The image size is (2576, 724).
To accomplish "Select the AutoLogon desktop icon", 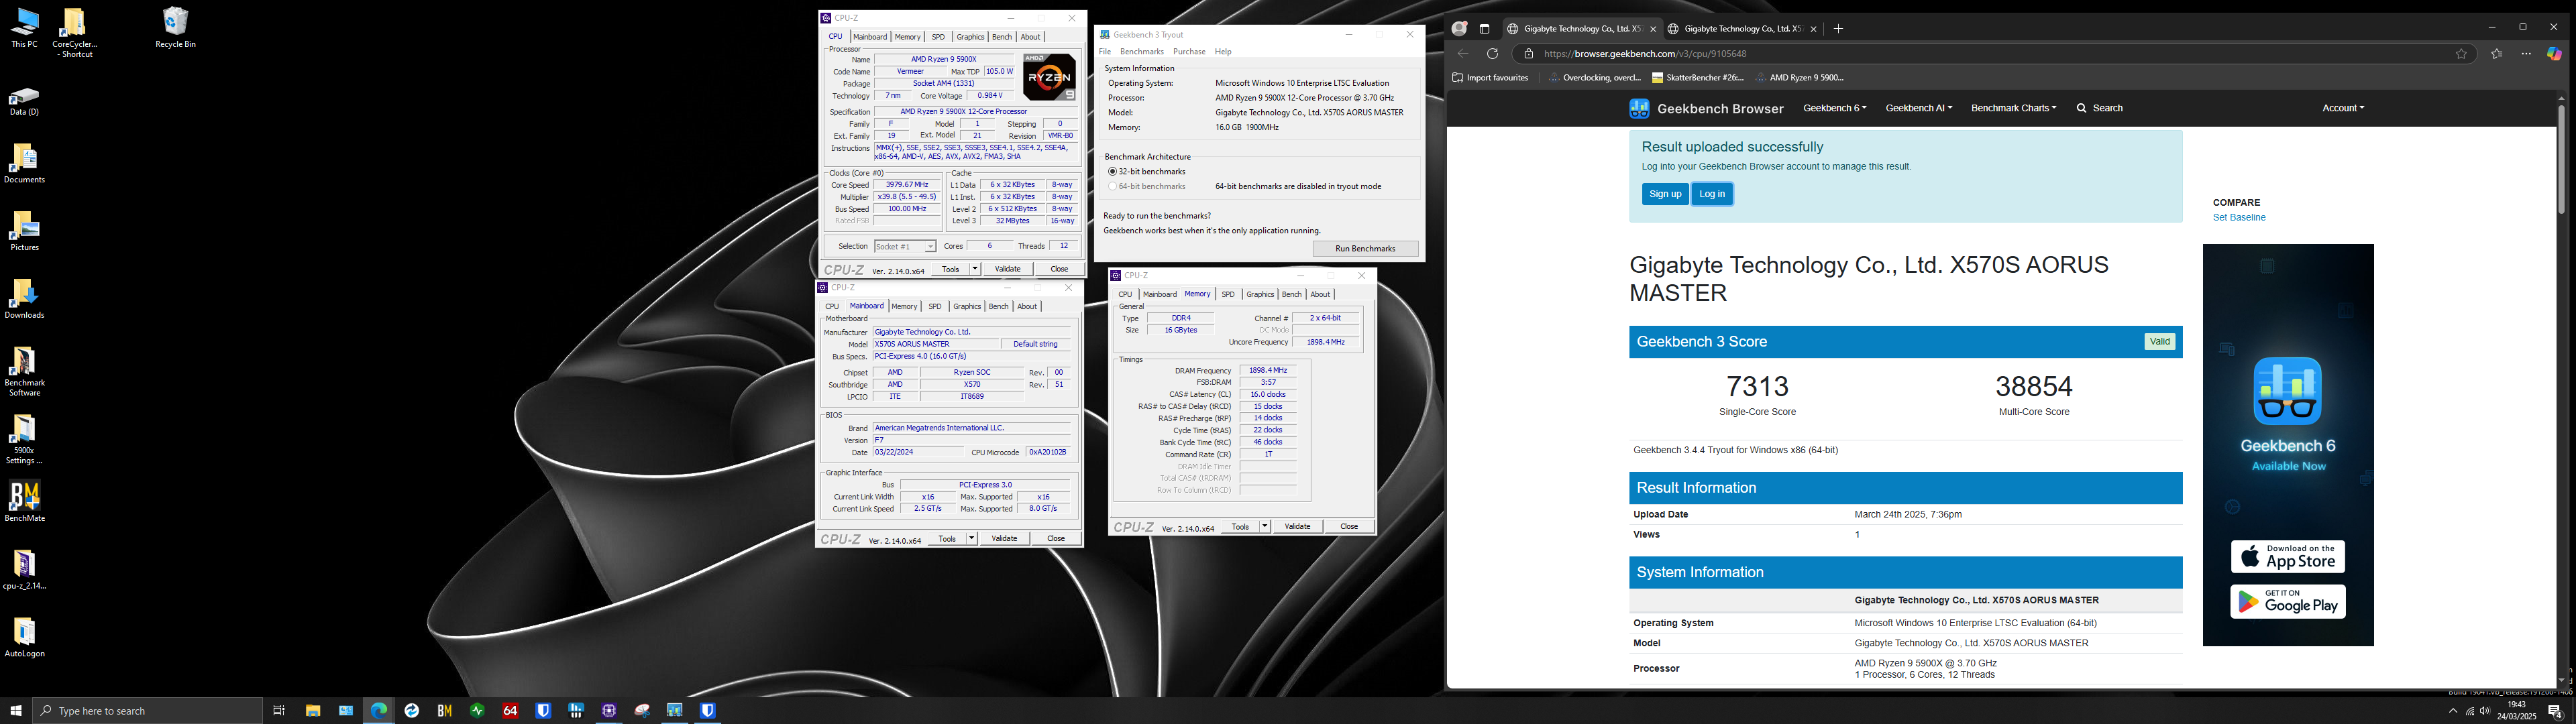I will point(24,637).
